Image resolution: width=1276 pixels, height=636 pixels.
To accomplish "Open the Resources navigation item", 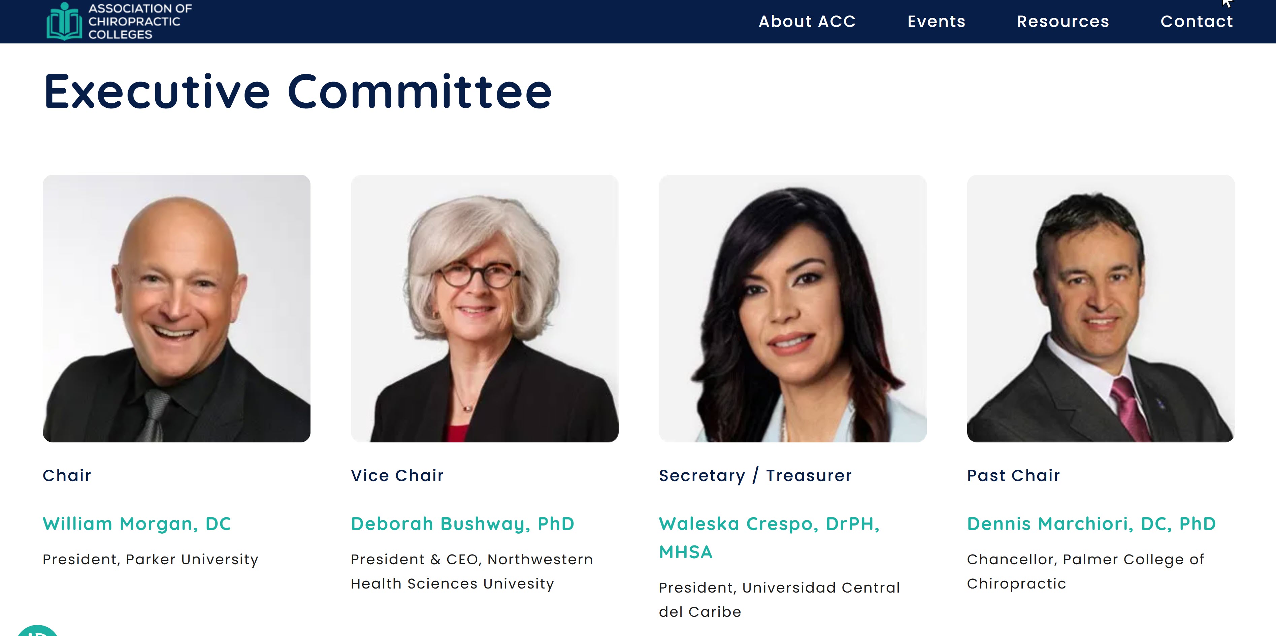I will click(1062, 21).
